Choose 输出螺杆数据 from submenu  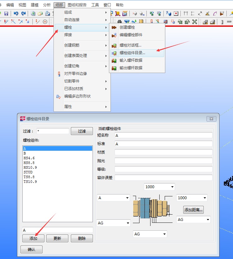[137, 68]
